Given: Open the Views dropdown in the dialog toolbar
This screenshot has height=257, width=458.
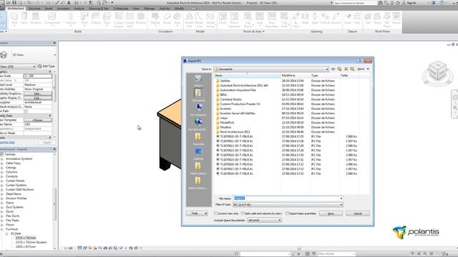Looking at the screenshot, I should pyautogui.click(x=364, y=69).
